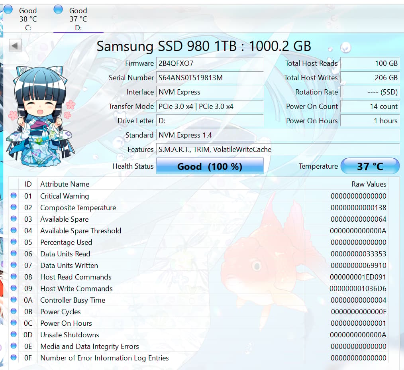404x370 pixels.
Task: Click the Attribute Name column header
Action: pos(171,184)
